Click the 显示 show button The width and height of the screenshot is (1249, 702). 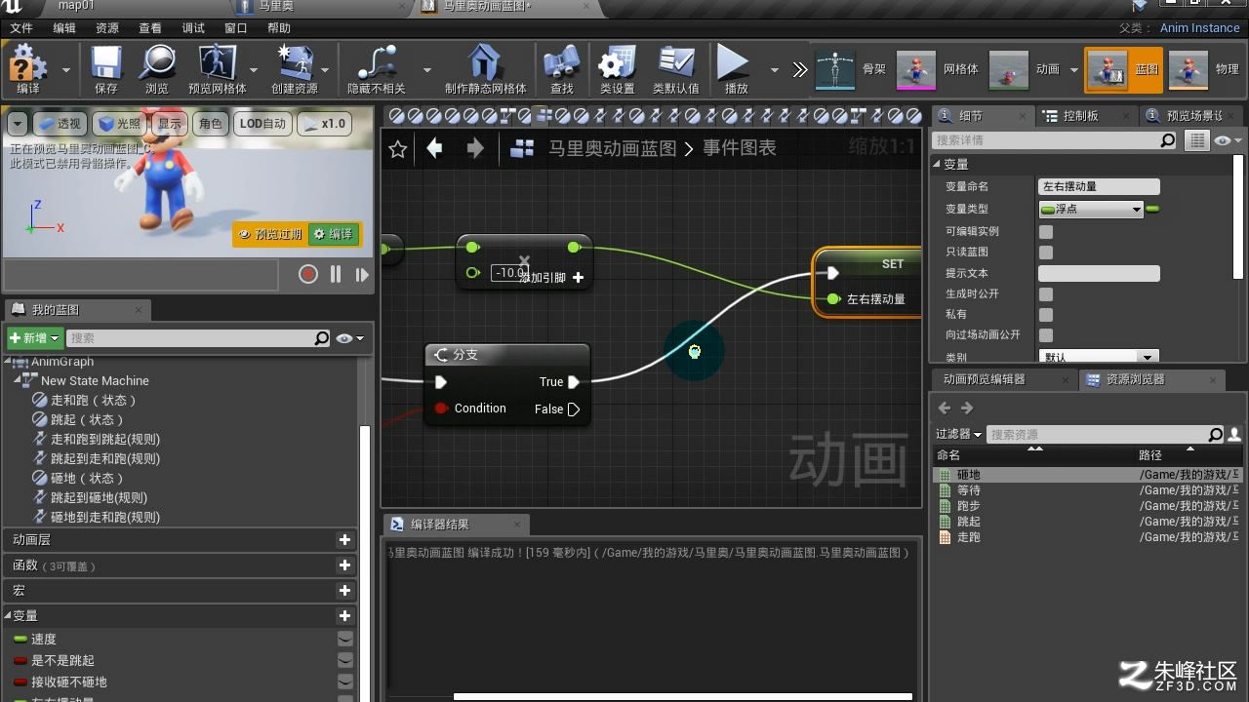170,124
